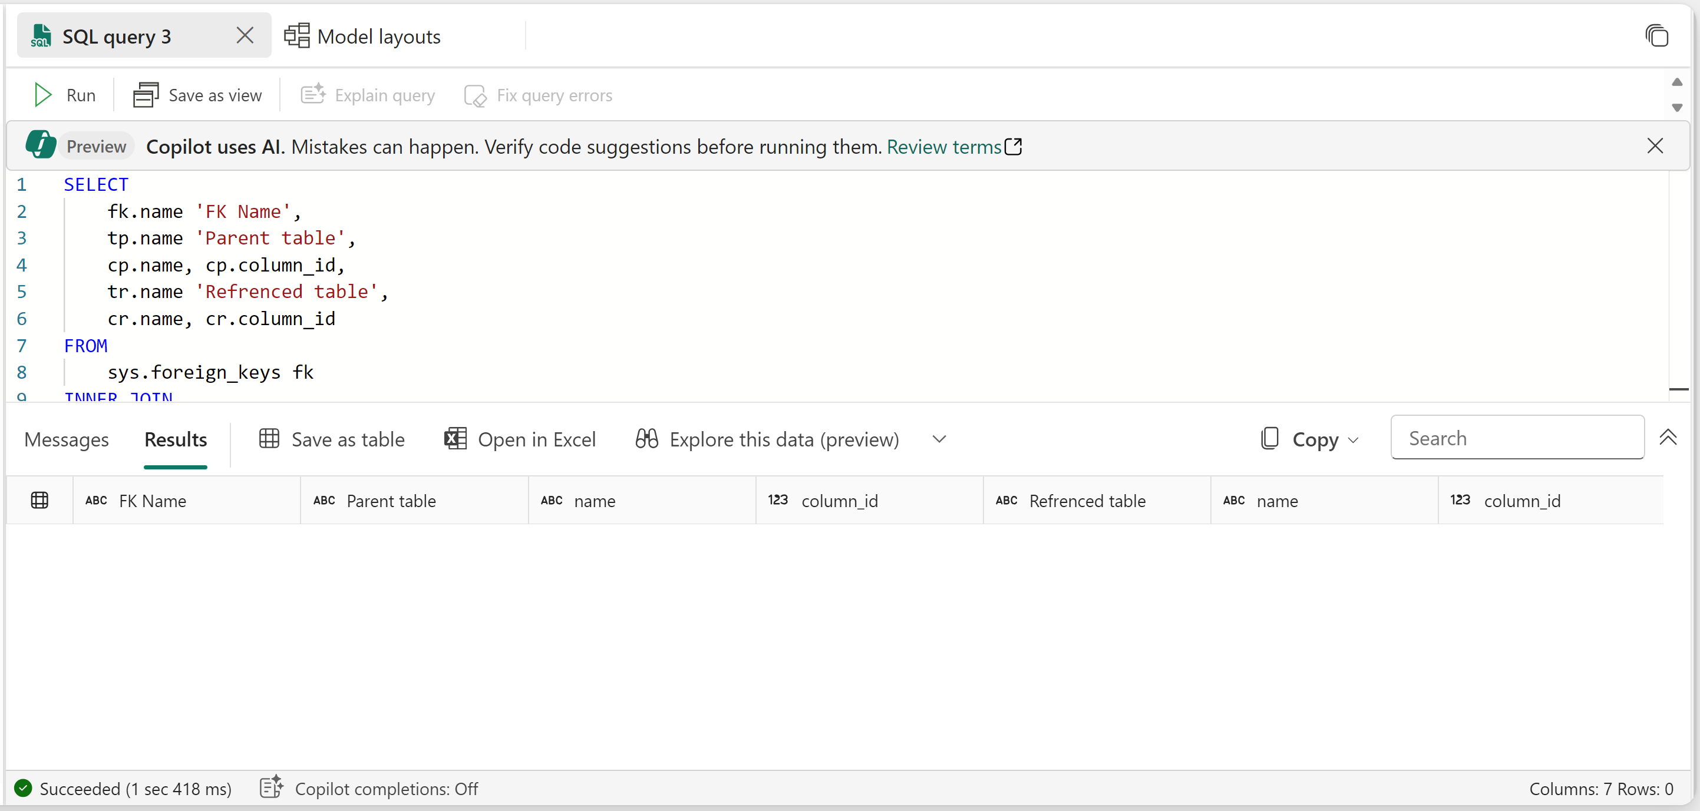The width and height of the screenshot is (1700, 811).
Task: Click the Succeeded checkmark in the status bar
Action: point(22,788)
